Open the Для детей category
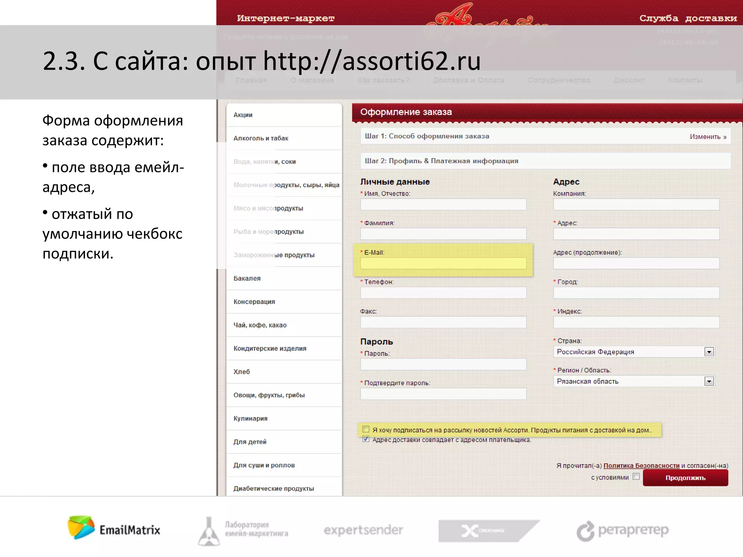 (x=284, y=442)
